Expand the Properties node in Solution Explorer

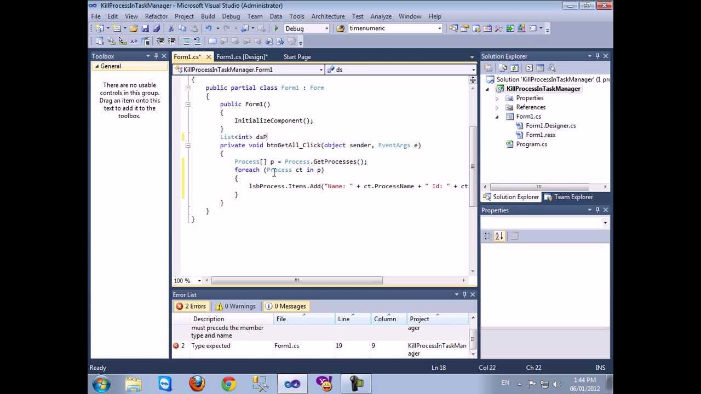497,99
